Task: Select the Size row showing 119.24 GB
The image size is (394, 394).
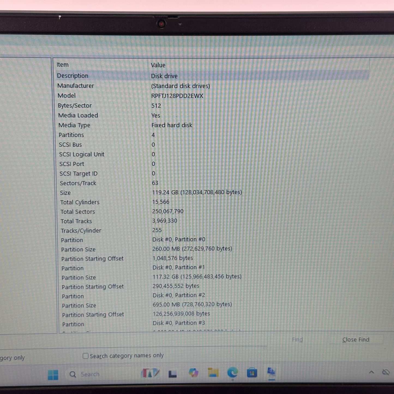Action: tap(197, 193)
